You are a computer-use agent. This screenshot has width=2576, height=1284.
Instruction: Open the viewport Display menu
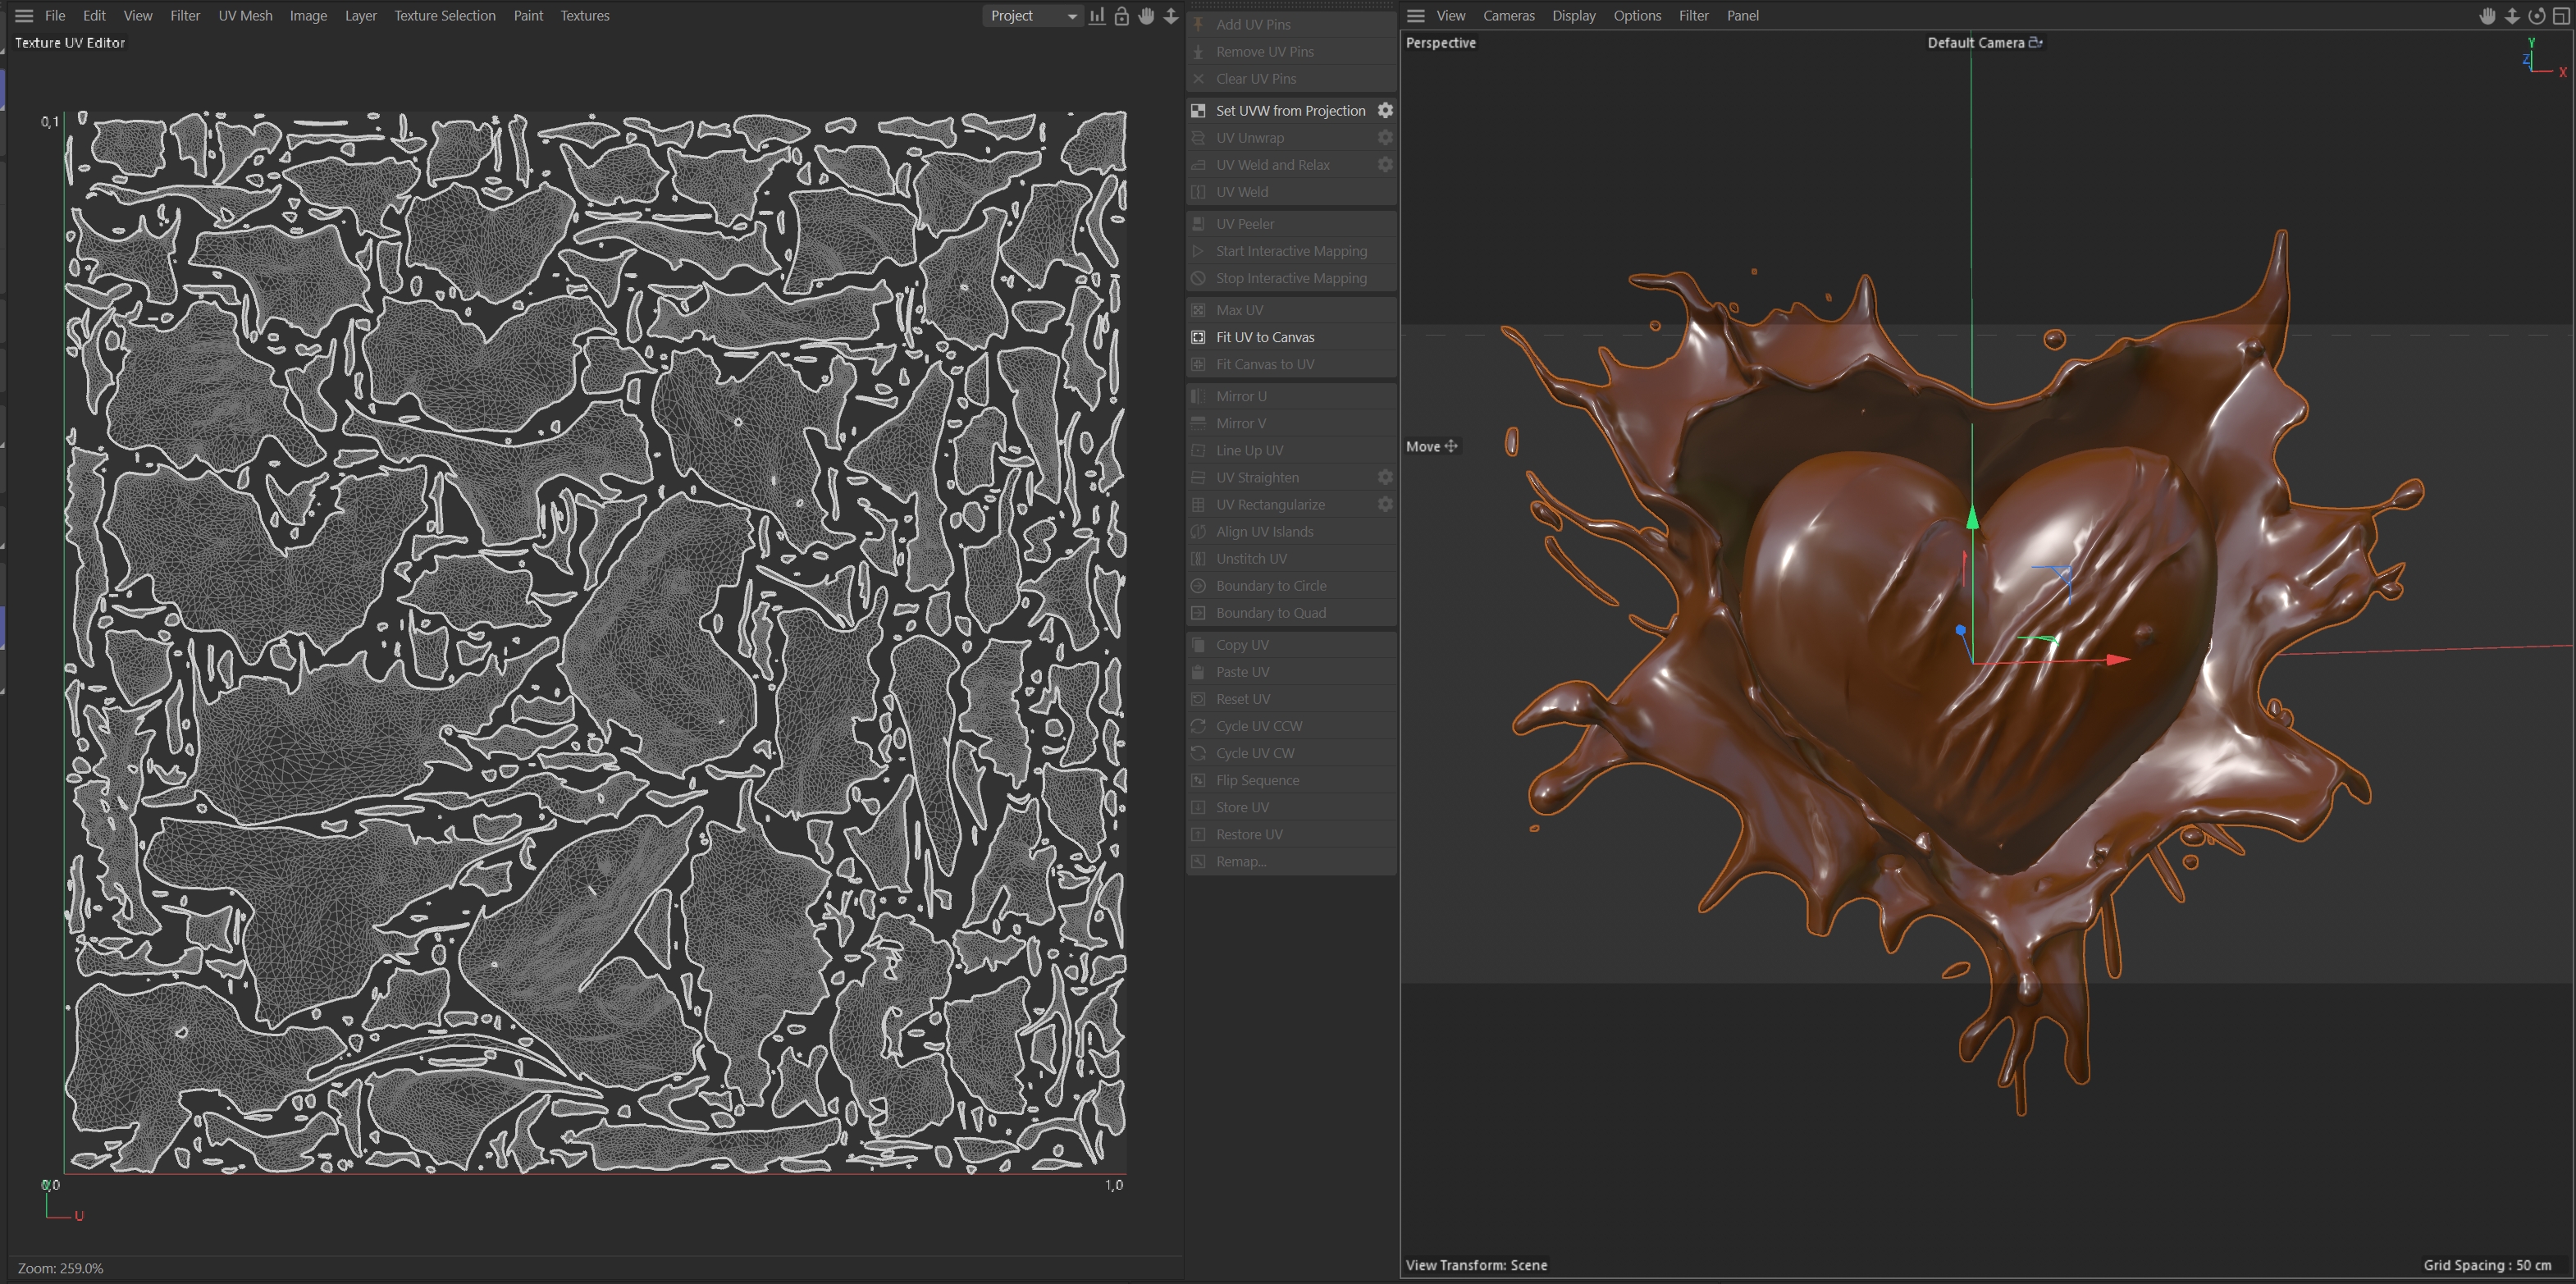1573,16
